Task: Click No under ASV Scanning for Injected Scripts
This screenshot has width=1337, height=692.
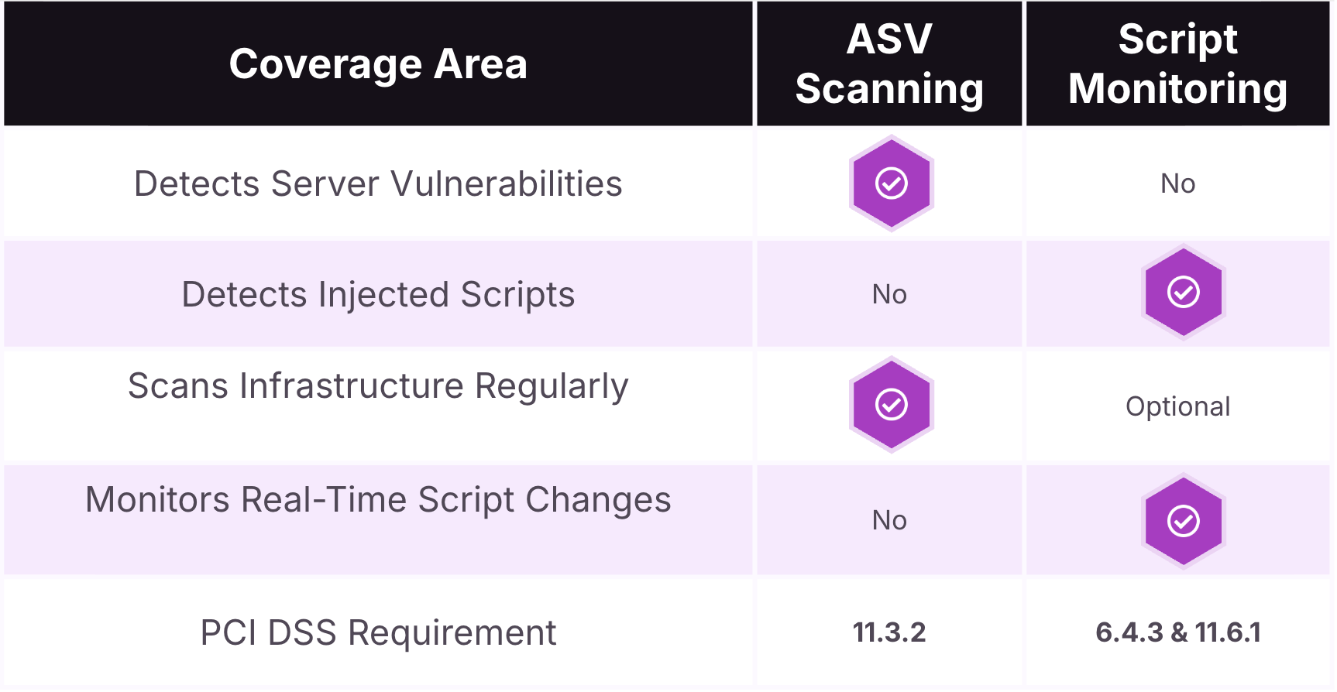Action: point(889,295)
